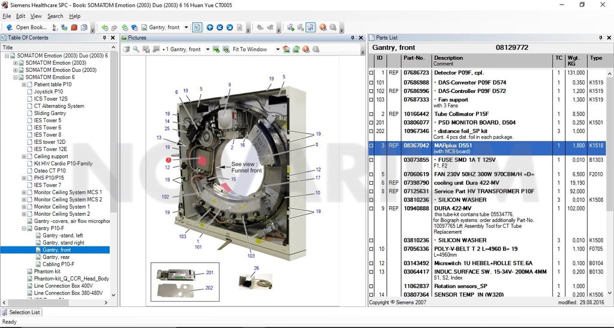Expand the Patient table P10 tree node
Screen dimensions: 614x328
pos(24,85)
